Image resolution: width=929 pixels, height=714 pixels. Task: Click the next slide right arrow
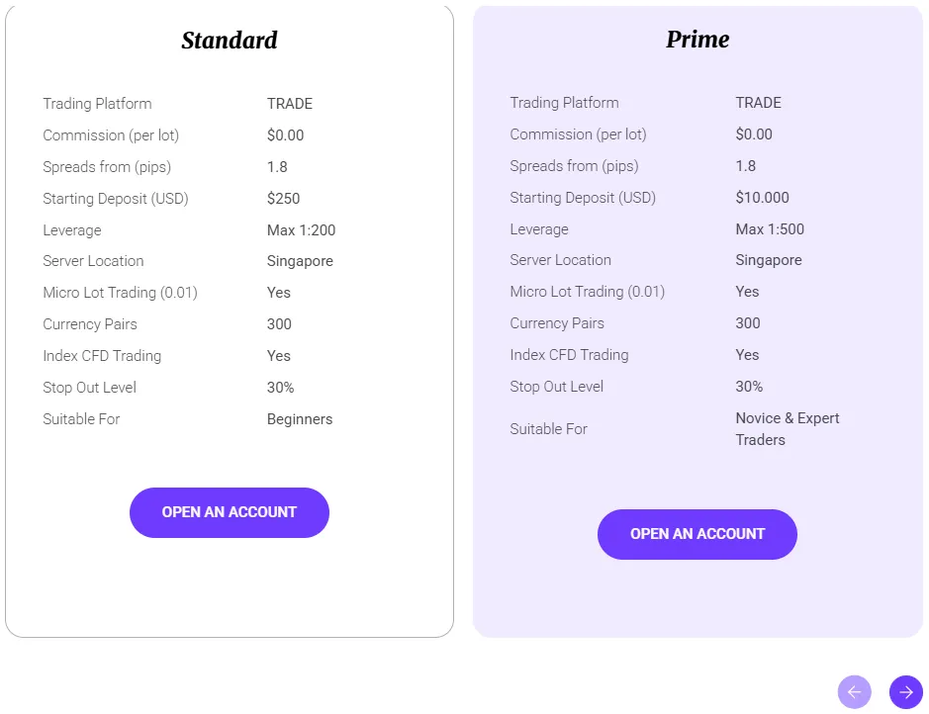pyautogui.click(x=905, y=692)
